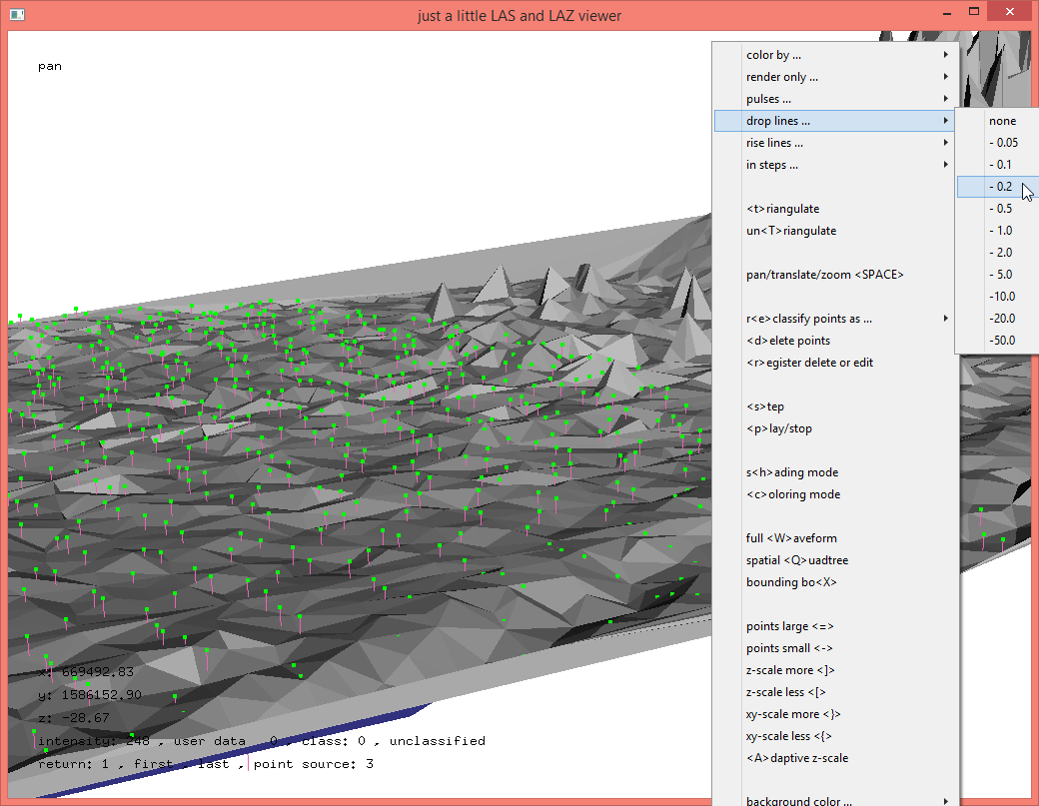
Task: Toggle bounding bo<X> display
Action: 791,582
